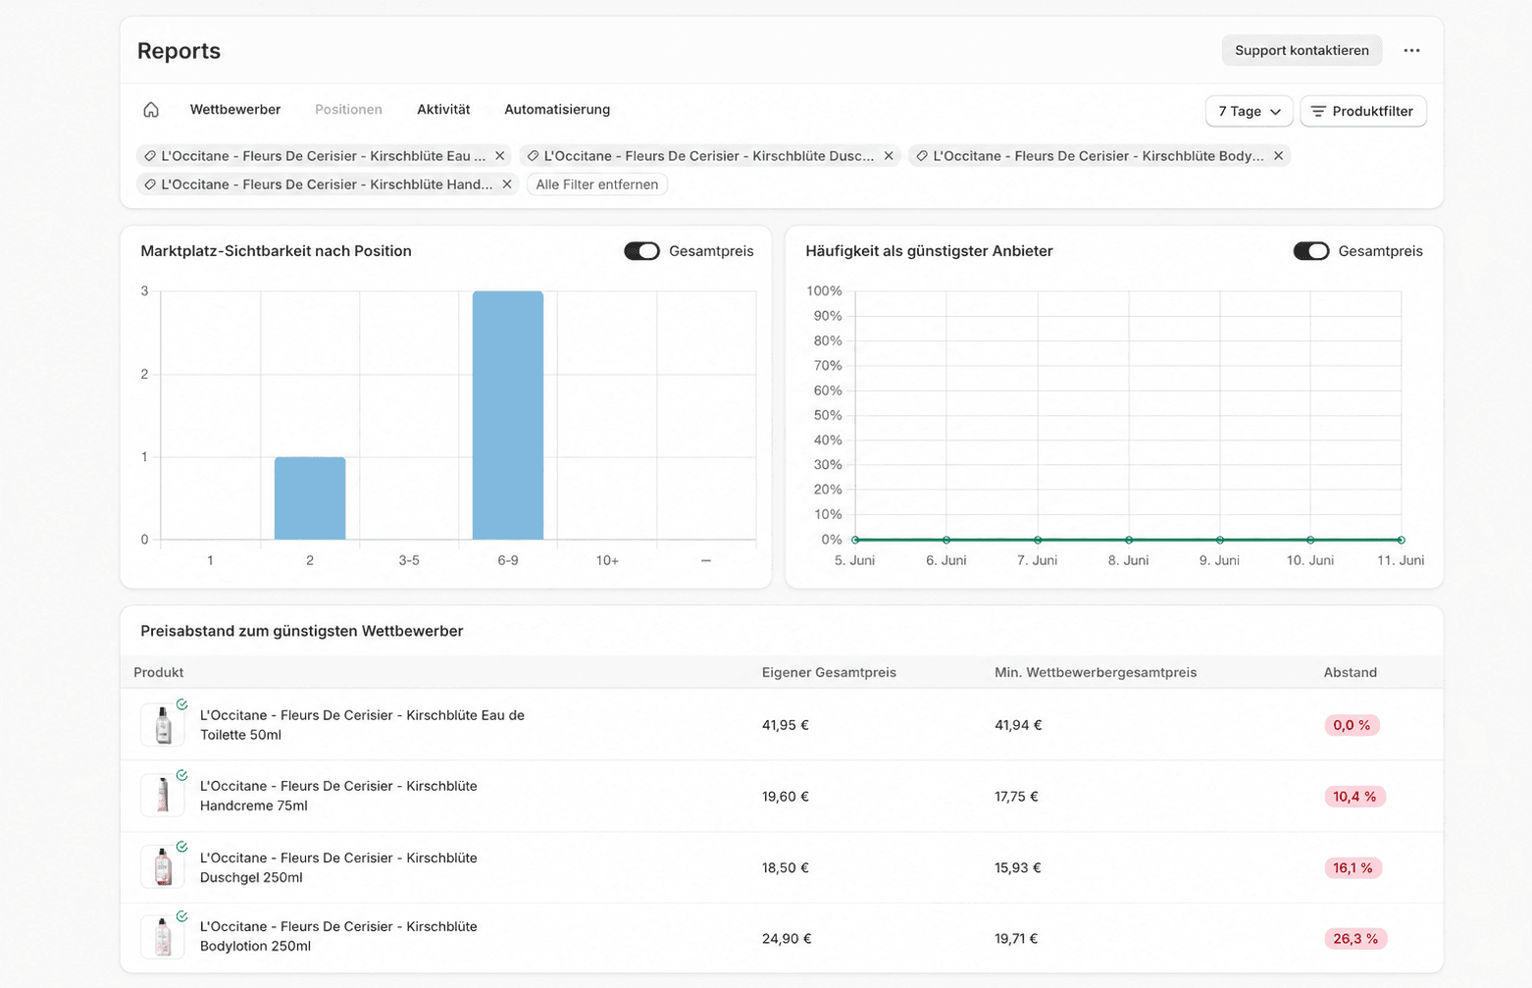1532x988 pixels.
Task: Toggle Gesamtpreis on the Marktplatz-Sichtbarkeit chart
Action: [x=642, y=251]
